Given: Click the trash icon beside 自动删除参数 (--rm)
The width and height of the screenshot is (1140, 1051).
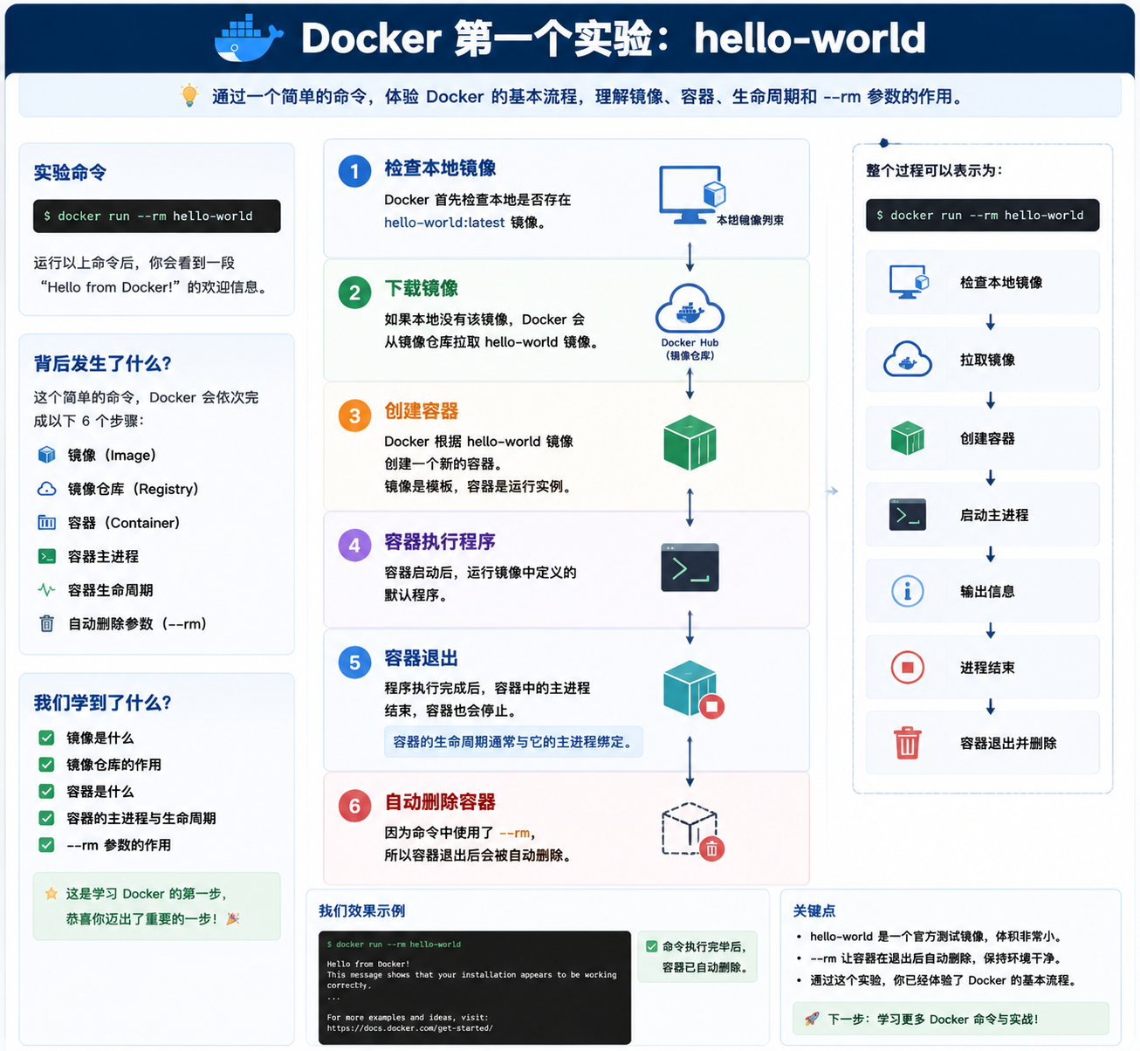Looking at the screenshot, I should click(46, 623).
